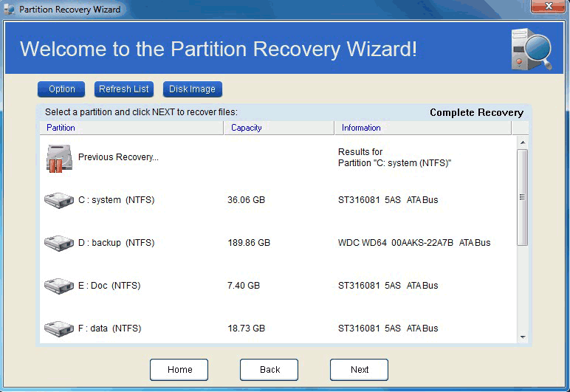Open the Option settings button

coord(61,89)
